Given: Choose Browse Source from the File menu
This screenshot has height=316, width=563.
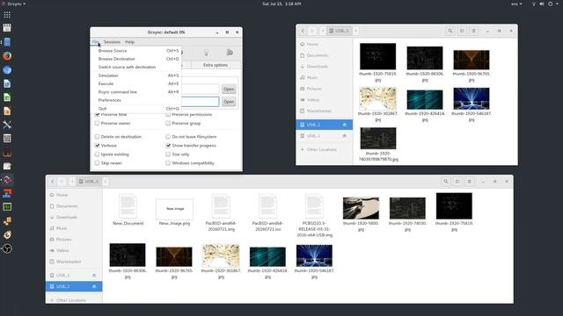Looking at the screenshot, I should [136, 51].
